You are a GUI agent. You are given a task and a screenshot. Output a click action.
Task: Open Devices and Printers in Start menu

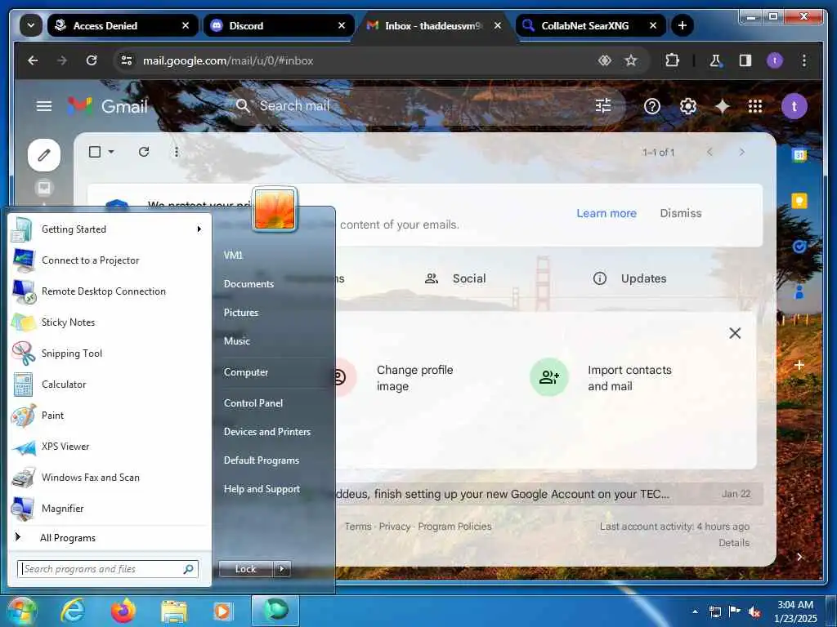267,432
